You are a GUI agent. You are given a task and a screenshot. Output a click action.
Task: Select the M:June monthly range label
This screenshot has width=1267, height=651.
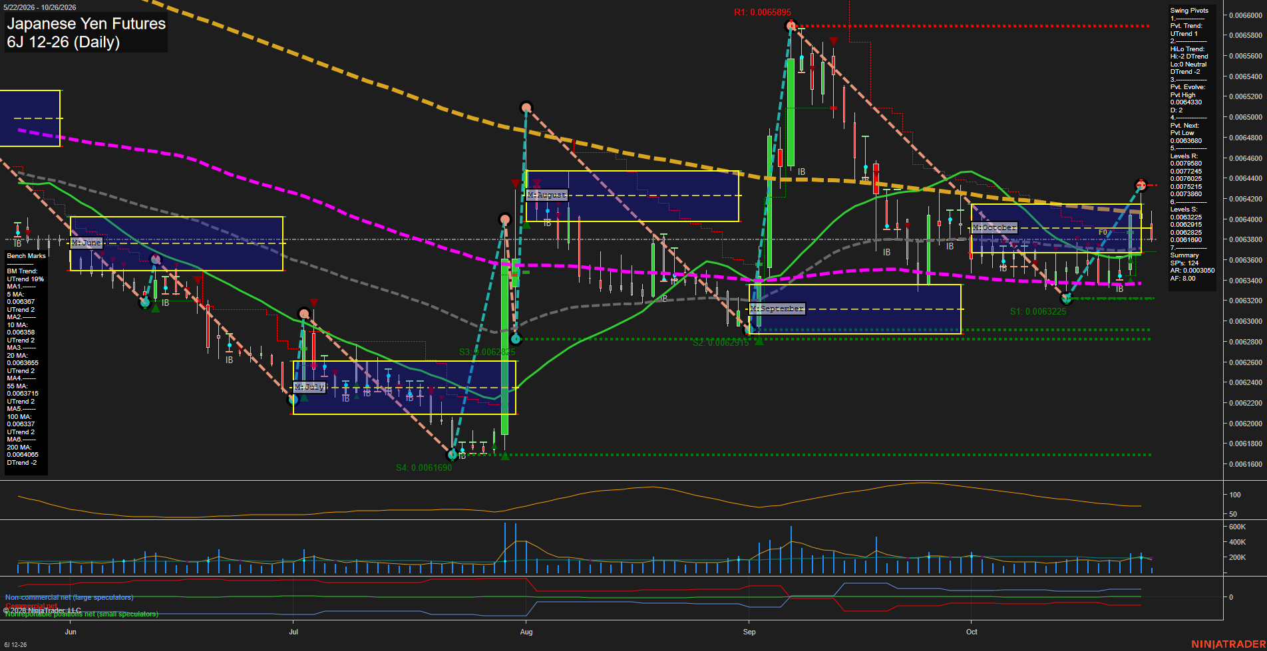tap(87, 243)
